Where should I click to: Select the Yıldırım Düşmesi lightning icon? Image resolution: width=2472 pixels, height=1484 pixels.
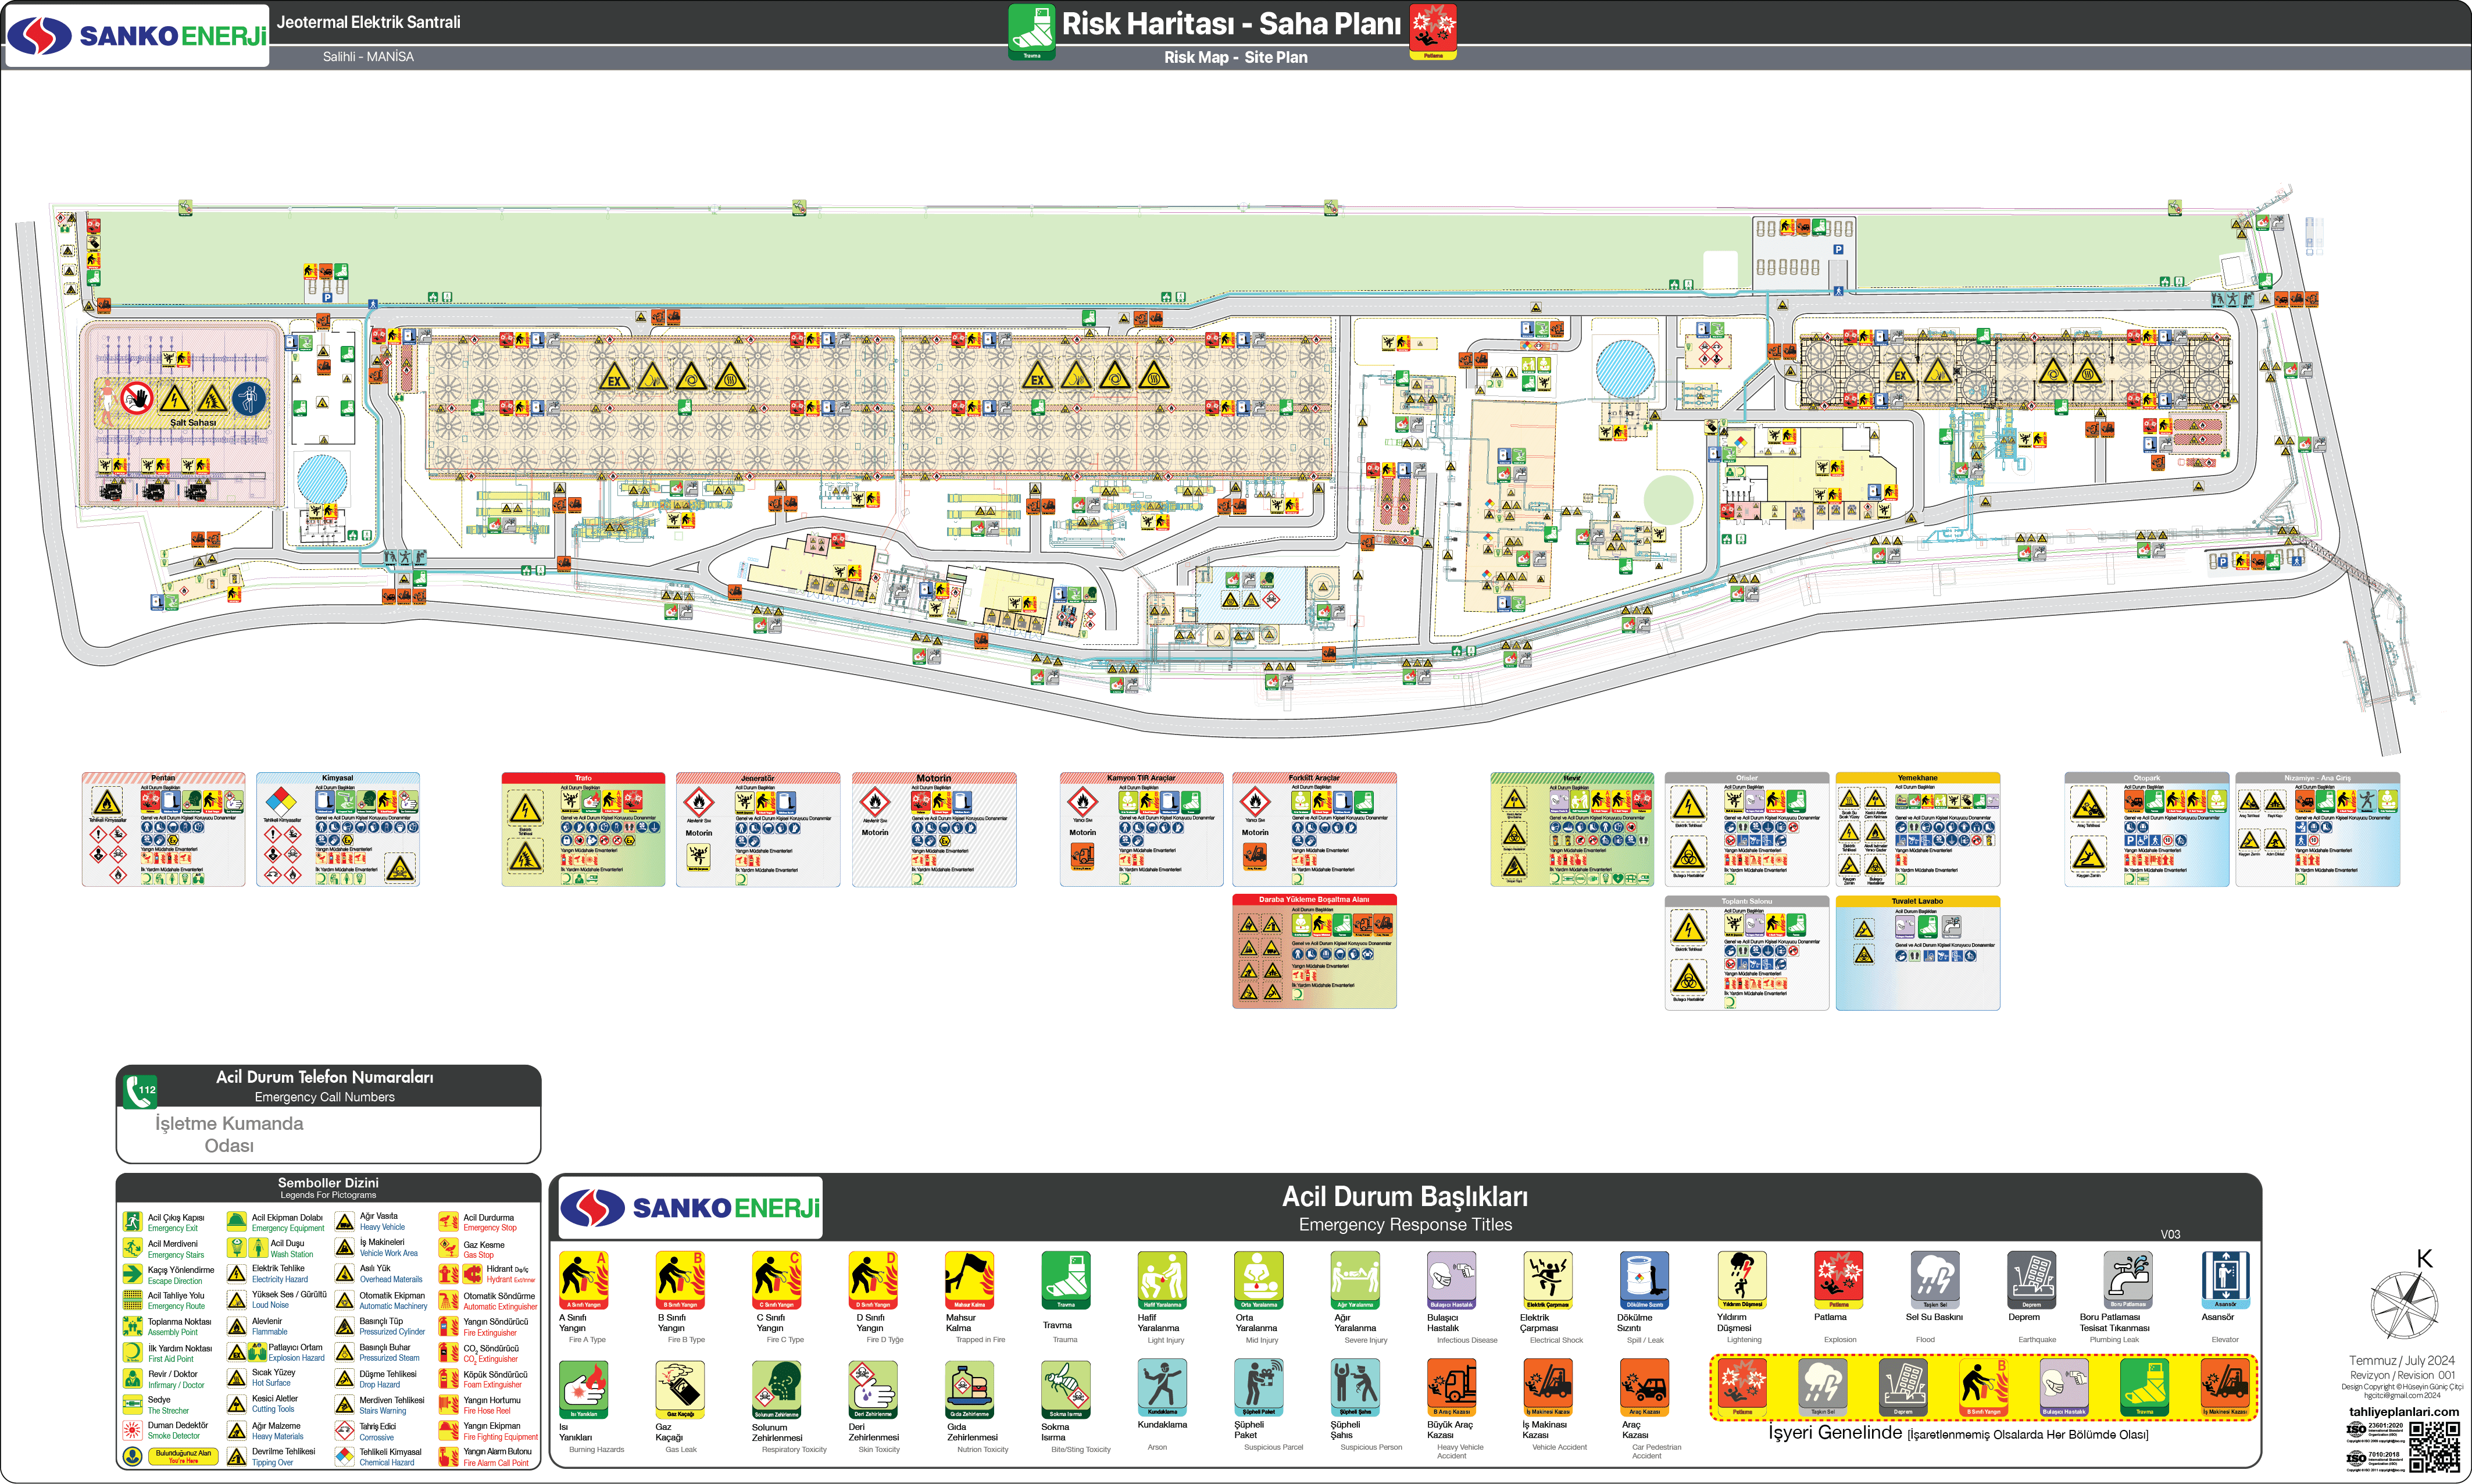click(1741, 1279)
